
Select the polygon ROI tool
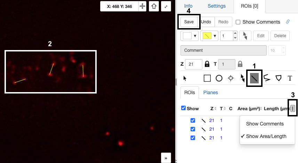tap(279, 78)
